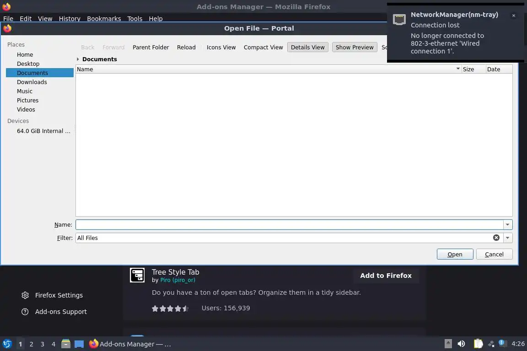The width and height of the screenshot is (527, 351).
Task: Open the Filter dropdown arrow
Action: [507, 238]
